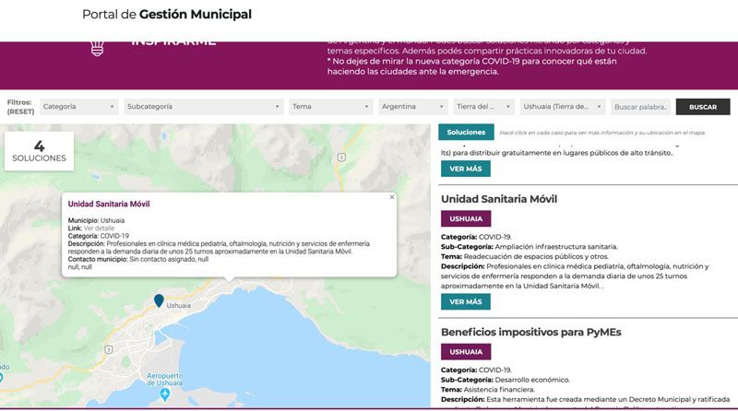Click route 3 road shield at top of map

[x=341, y=157]
